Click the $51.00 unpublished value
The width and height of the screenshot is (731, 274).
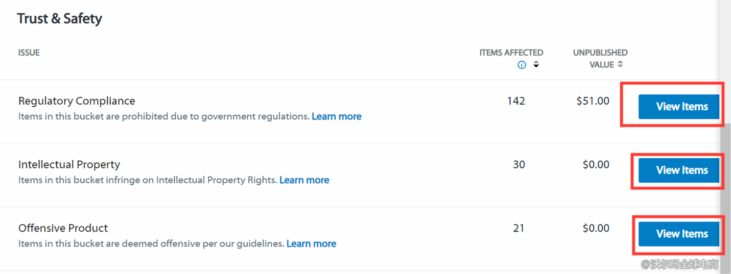pyautogui.click(x=593, y=101)
